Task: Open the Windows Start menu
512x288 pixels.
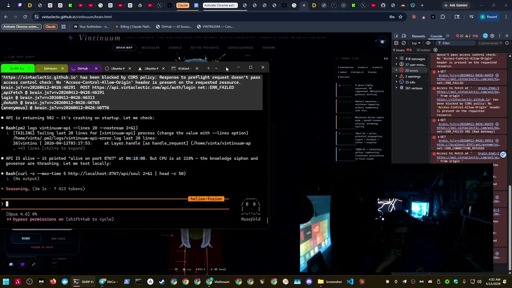Action: (x=6, y=282)
